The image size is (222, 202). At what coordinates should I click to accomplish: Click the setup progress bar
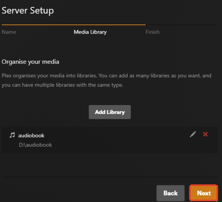(110, 25)
